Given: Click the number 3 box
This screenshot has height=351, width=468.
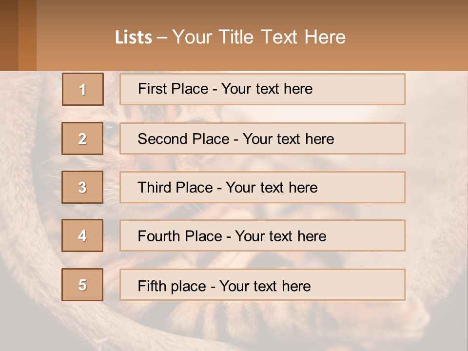Looking at the screenshot, I should (82, 187).
